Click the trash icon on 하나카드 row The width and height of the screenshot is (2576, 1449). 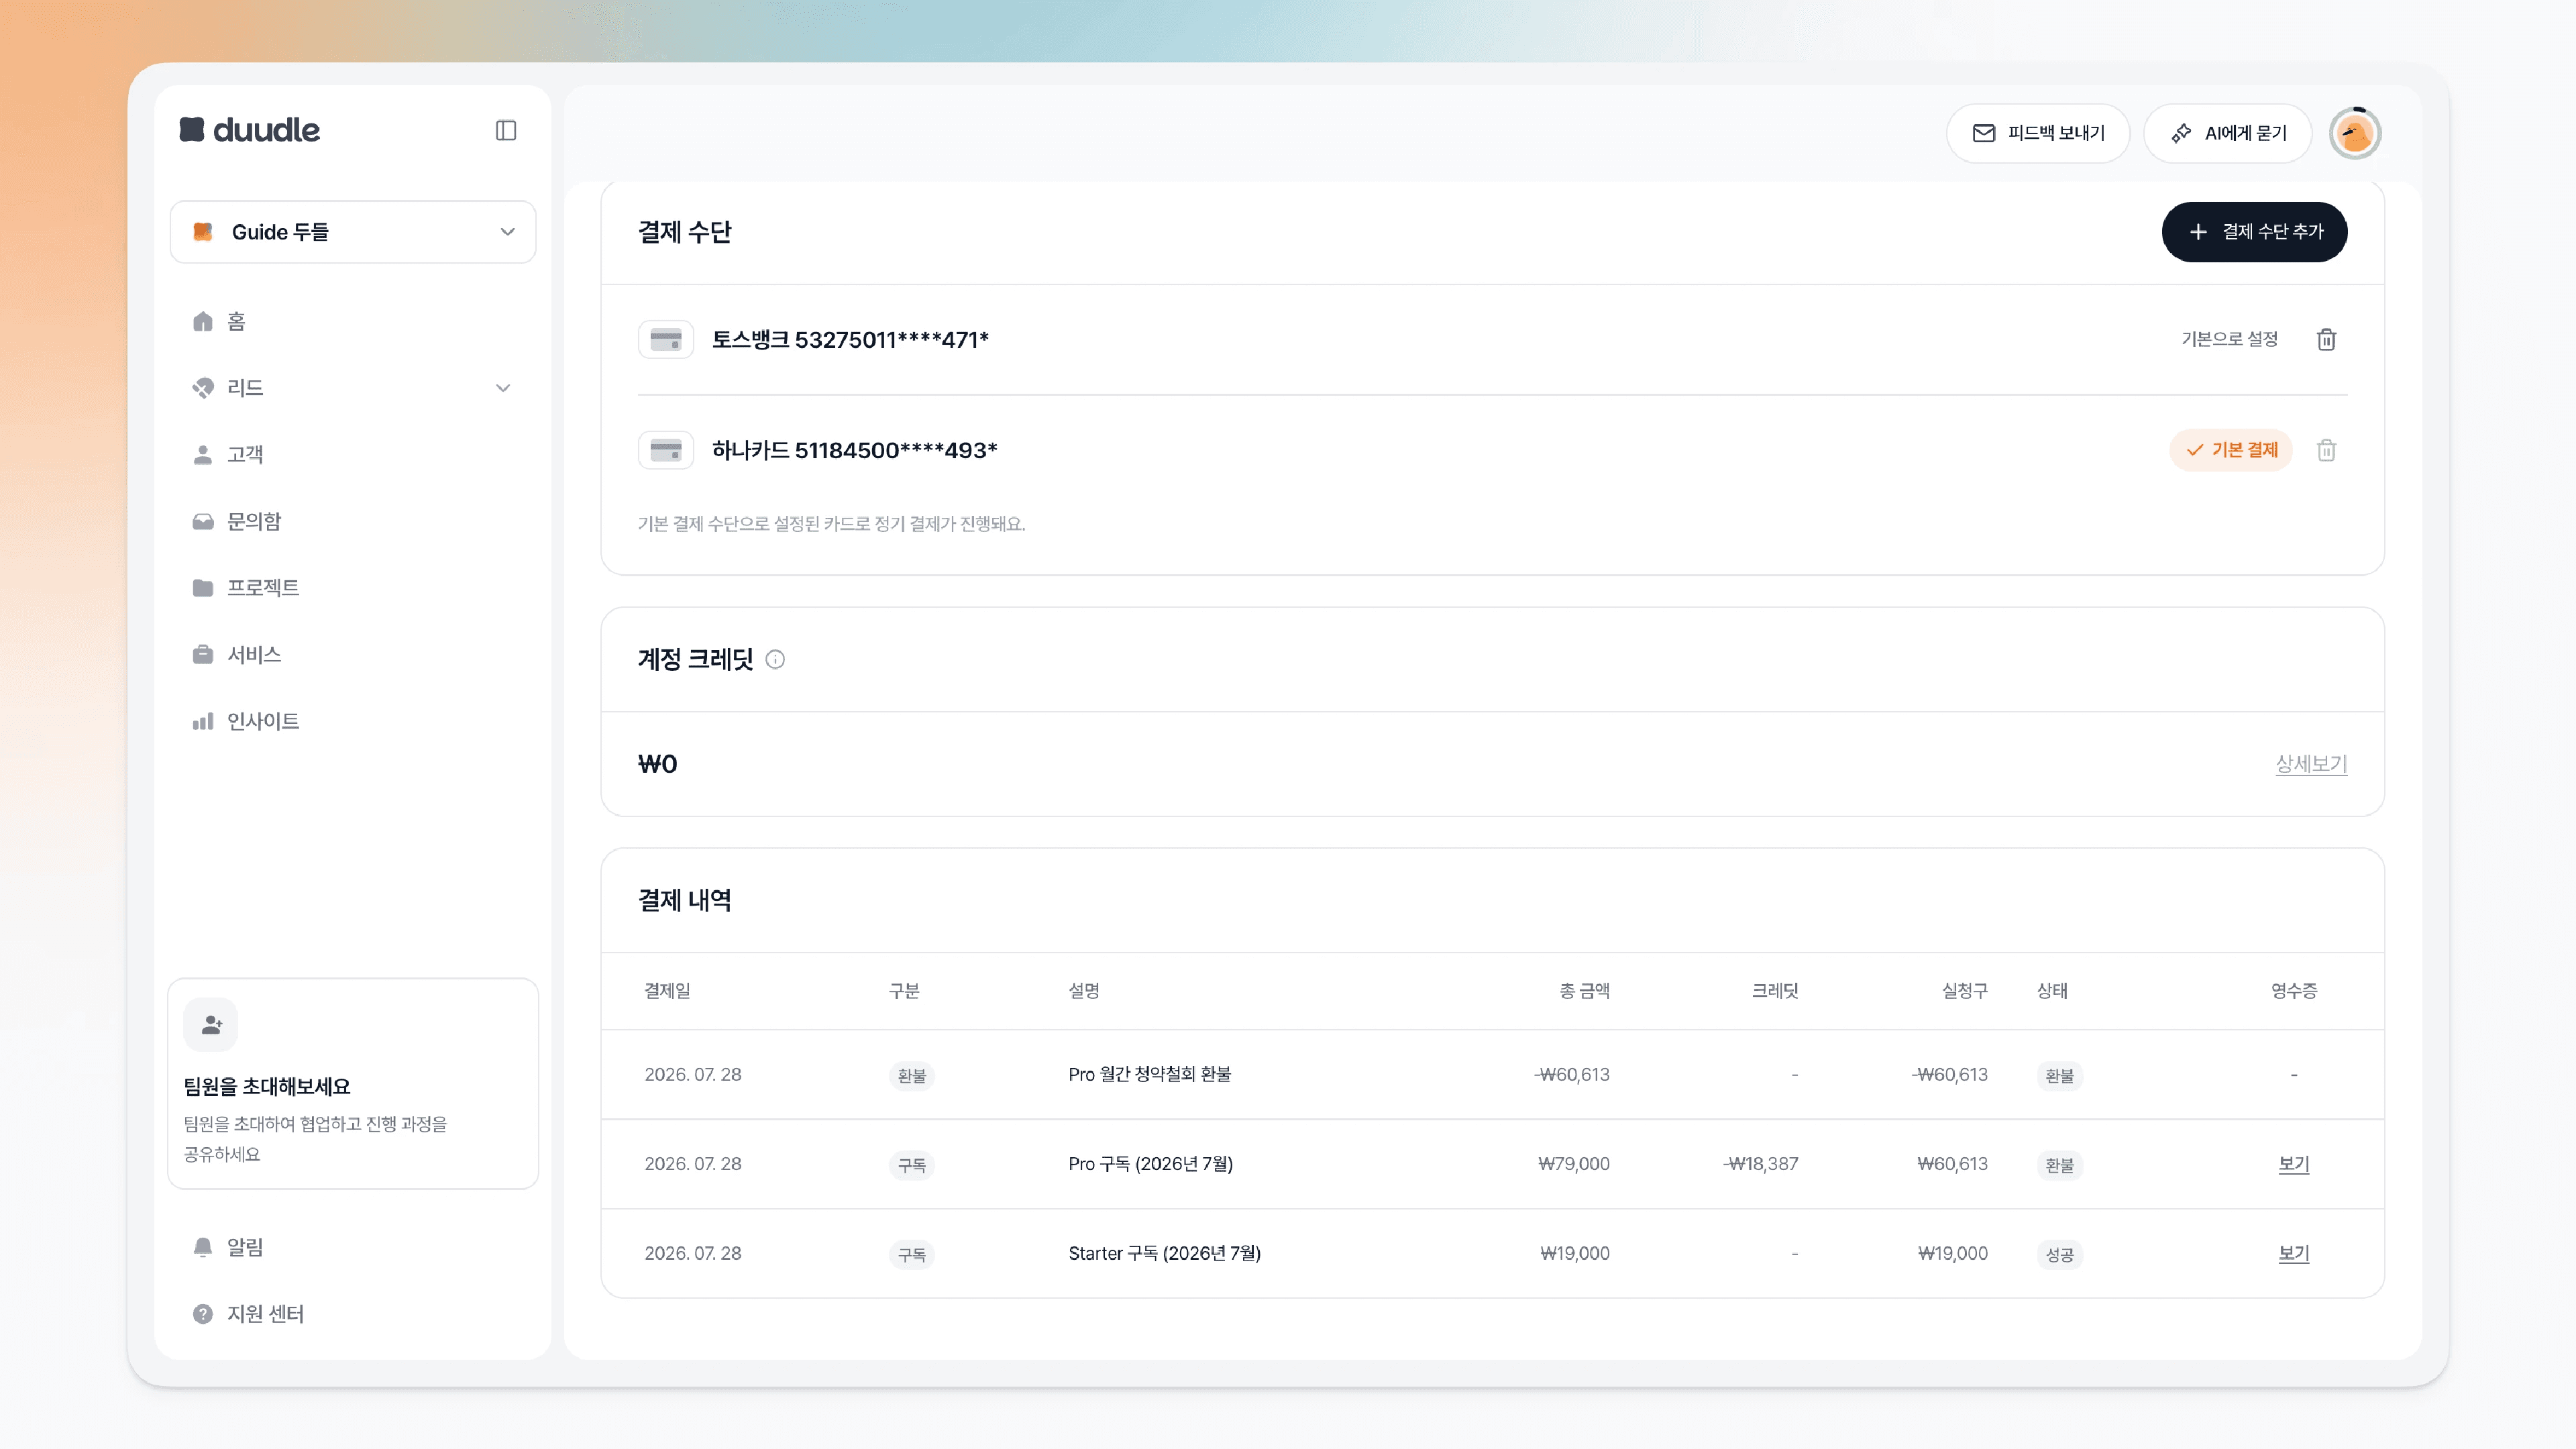pos(2327,450)
